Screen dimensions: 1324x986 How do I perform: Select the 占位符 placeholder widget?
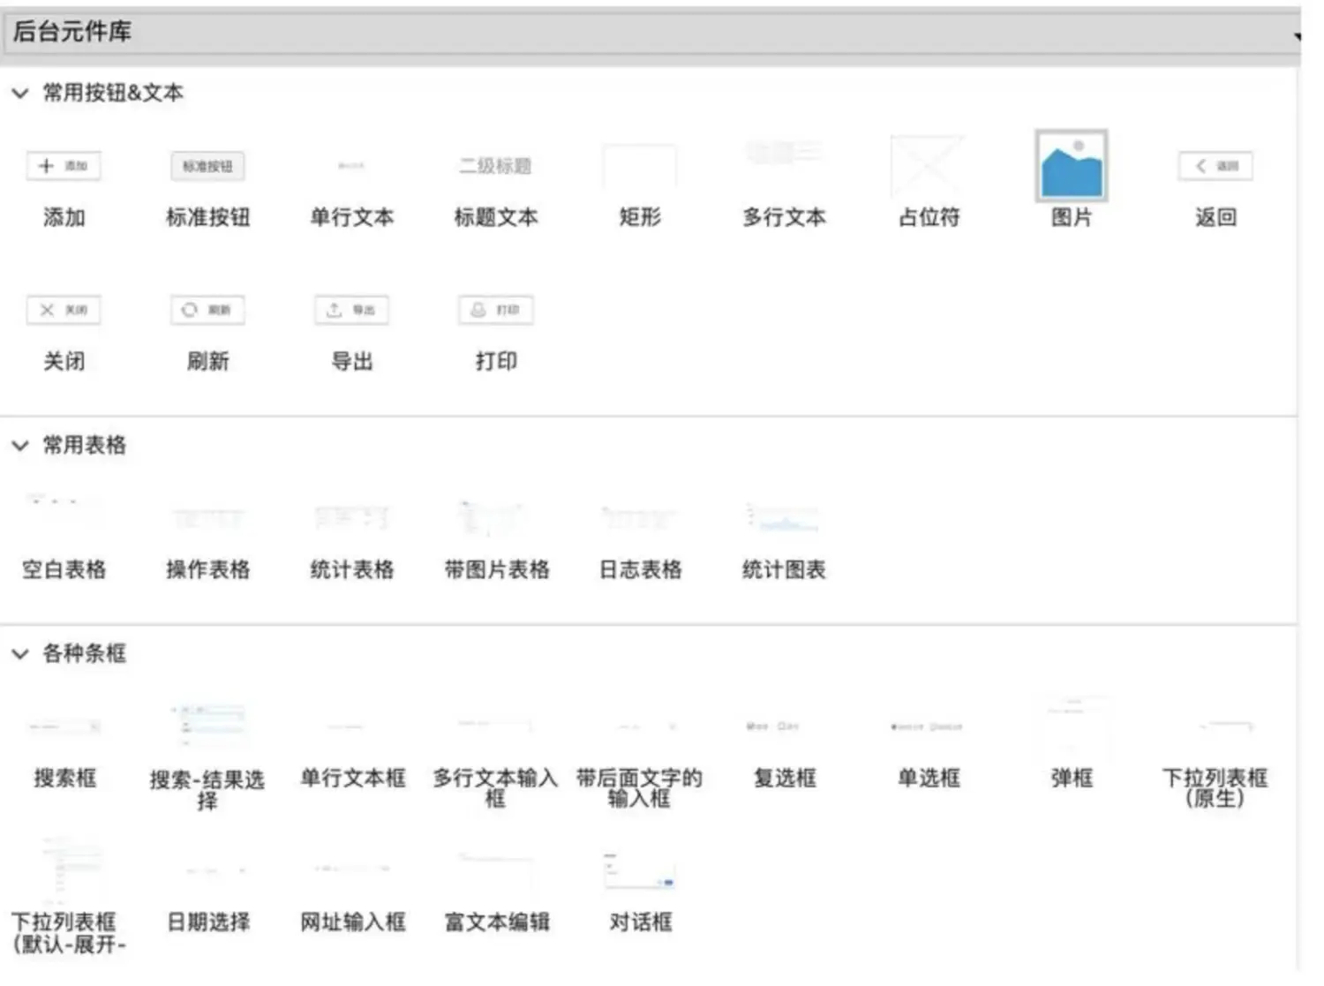point(928,167)
